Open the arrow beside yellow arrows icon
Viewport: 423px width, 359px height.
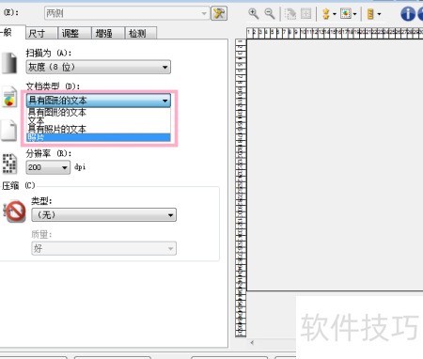tap(334, 14)
